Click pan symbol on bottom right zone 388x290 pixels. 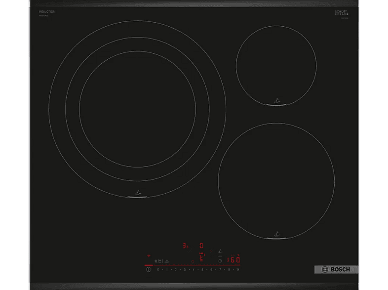point(276,235)
